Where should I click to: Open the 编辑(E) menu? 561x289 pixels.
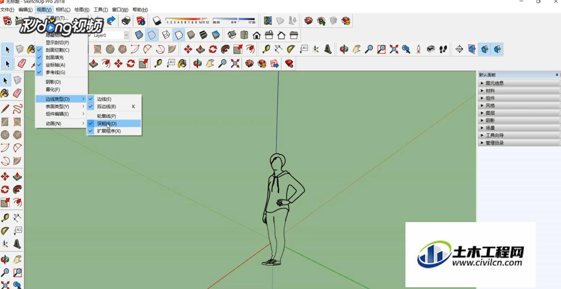point(25,10)
